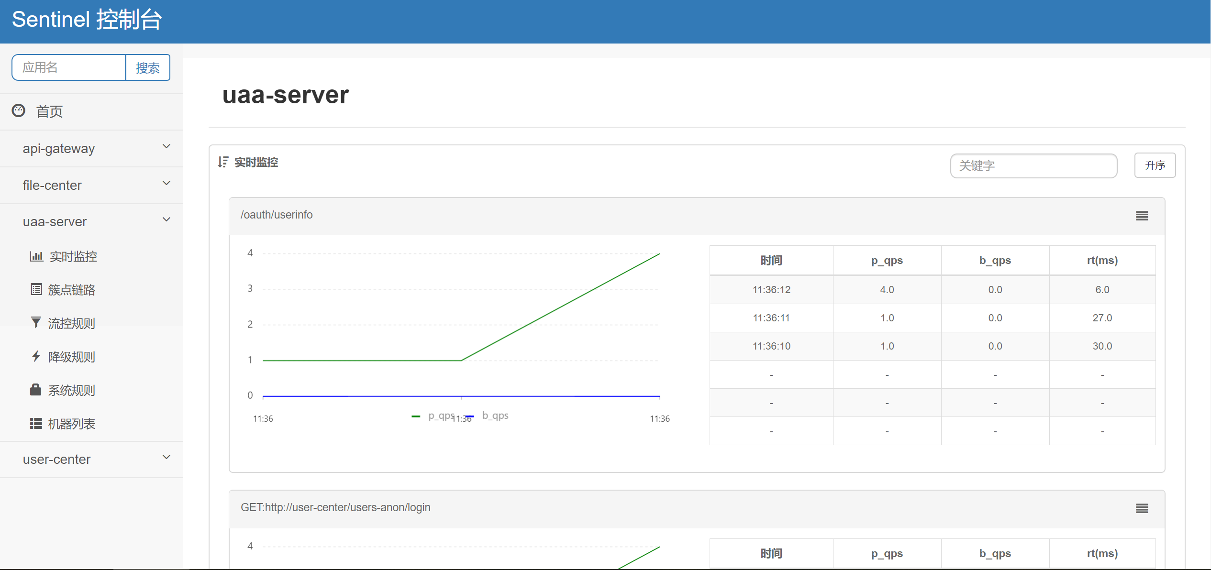Image resolution: width=1211 pixels, height=570 pixels.
Task: Open the login resource chart hamburger menu
Action: (1142, 509)
